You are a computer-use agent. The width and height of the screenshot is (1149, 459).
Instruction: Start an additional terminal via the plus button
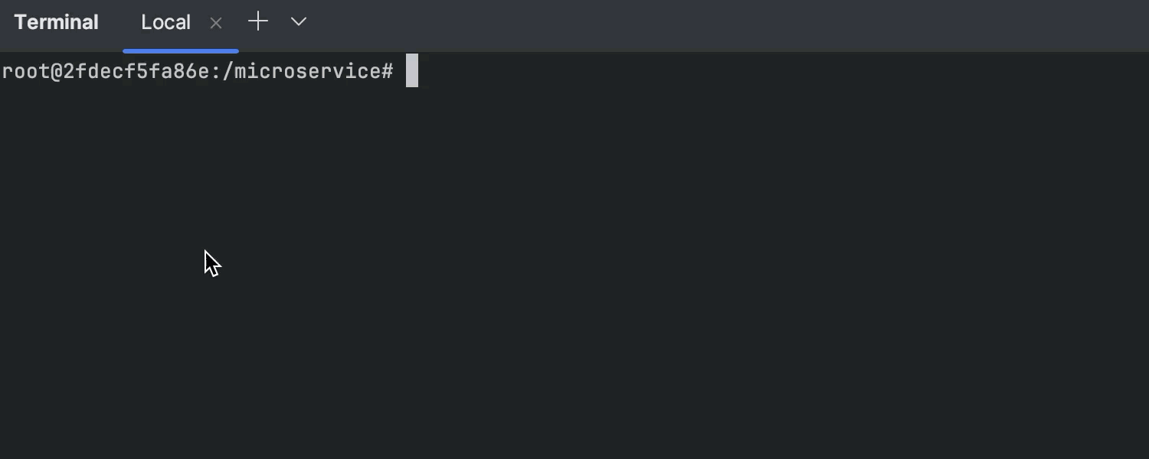[257, 21]
